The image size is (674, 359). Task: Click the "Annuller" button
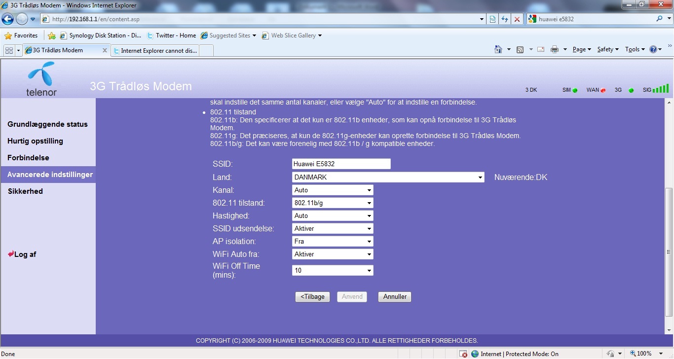click(395, 297)
